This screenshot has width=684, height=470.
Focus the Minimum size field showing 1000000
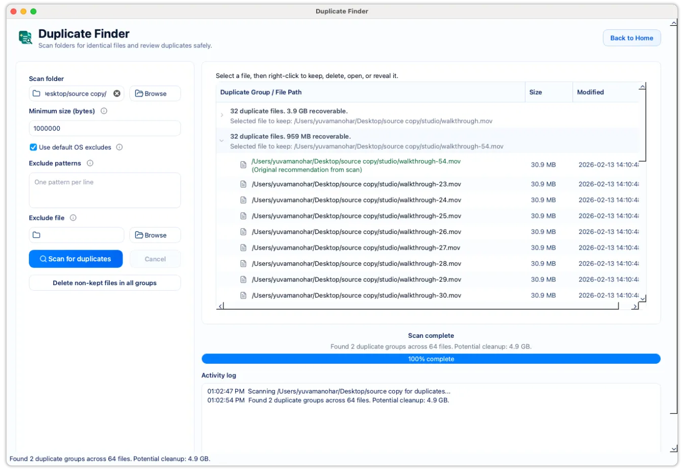(105, 128)
